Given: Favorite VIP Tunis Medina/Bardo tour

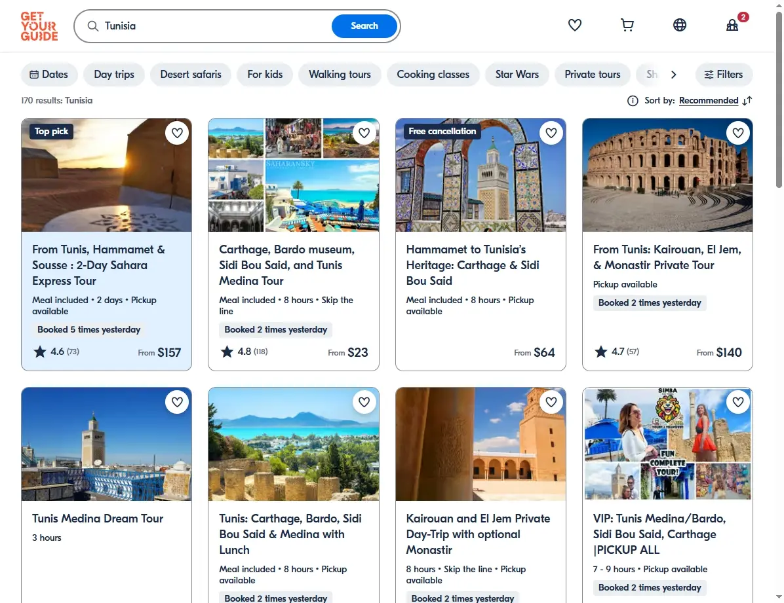Looking at the screenshot, I should coord(738,401).
